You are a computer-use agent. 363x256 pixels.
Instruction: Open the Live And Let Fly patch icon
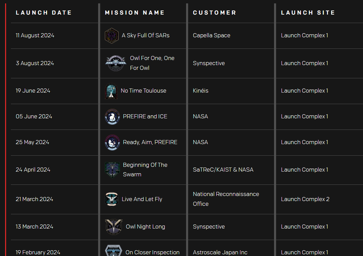click(x=111, y=199)
